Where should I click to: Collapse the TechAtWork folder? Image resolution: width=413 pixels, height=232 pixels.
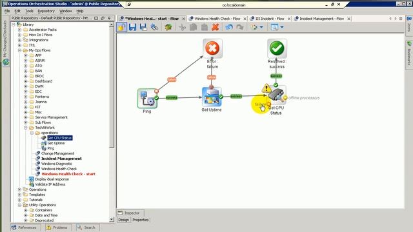pos(26,128)
